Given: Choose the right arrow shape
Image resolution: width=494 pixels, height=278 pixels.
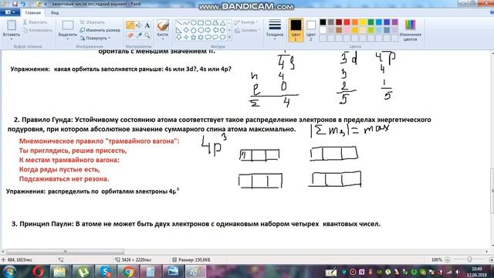Looking at the screenshot, I should coord(208,30).
